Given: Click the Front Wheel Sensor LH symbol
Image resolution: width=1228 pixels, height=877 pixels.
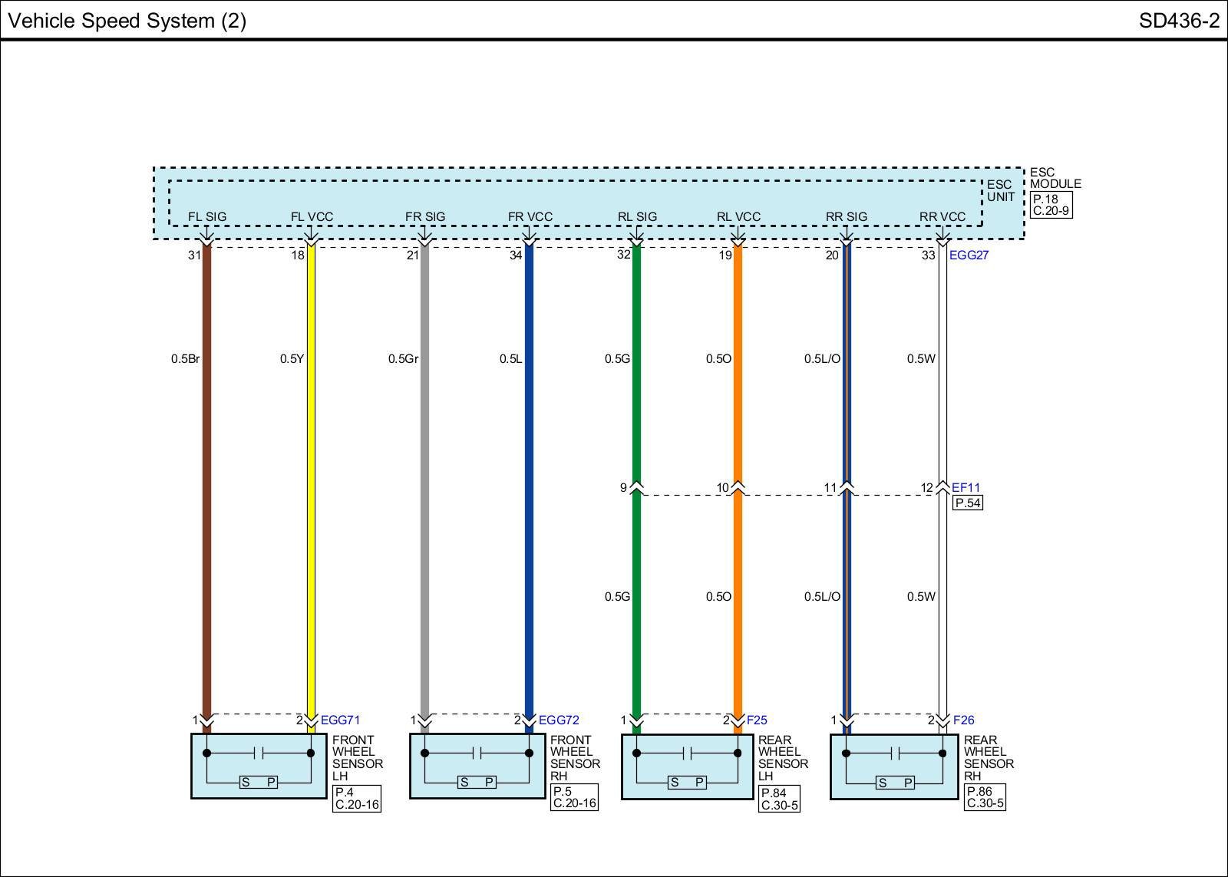Looking at the screenshot, I should 259,766.
